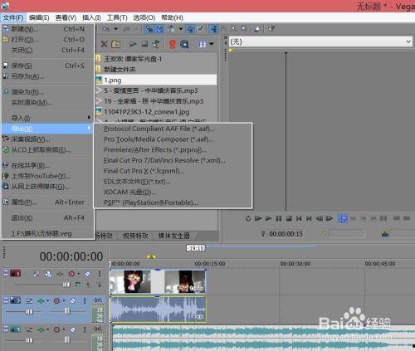Switch to the 视频特效 tab
This screenshot has height=351, width=415.
point(135,236)
